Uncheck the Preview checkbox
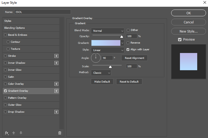Image resolution: width=208 pixels, height=138 pixels. pyautogui.click(x=180, y=40)
